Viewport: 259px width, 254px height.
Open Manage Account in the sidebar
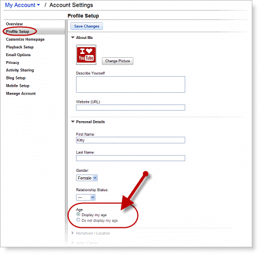21,93
